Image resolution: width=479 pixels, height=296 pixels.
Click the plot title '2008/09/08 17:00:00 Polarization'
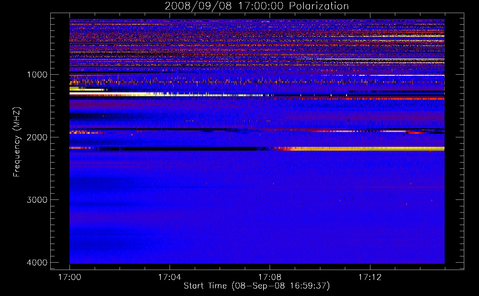coord(257,6)
